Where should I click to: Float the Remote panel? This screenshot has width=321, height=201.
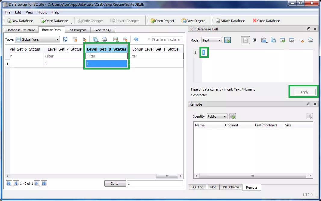point(308,104)
